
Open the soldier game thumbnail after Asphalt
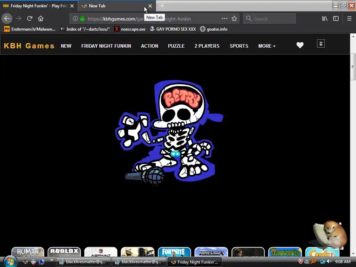click(x=138, y=252)
